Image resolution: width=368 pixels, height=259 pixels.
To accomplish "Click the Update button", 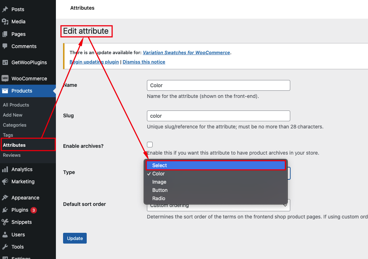I will click(x=75, y=238).
